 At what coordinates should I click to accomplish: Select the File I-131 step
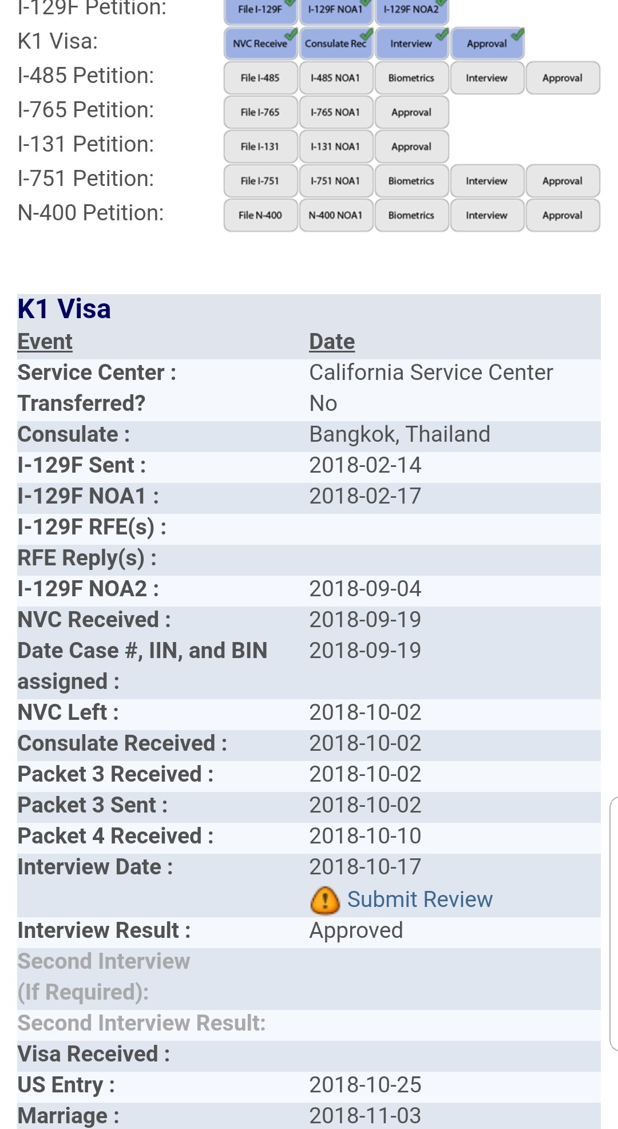(x=260, y=146)
